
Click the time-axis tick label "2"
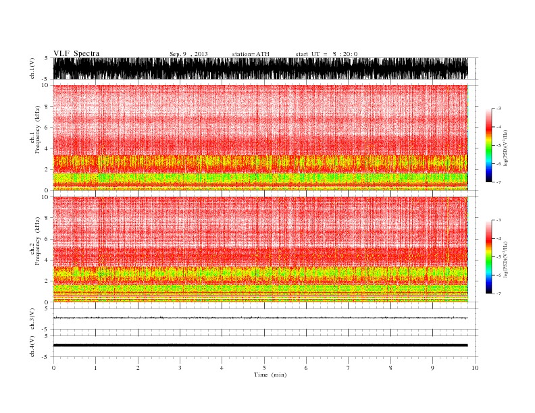[138, 368]
